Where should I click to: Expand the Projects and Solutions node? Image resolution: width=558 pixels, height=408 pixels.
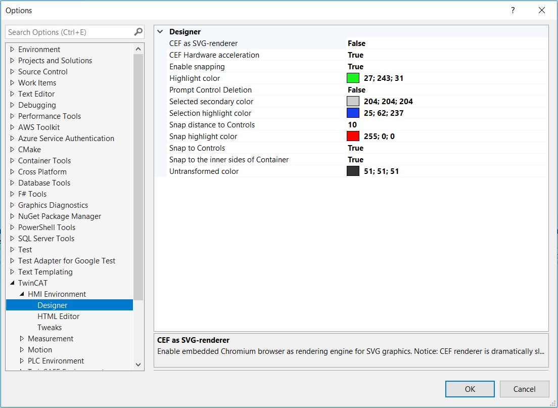[12, 60]
